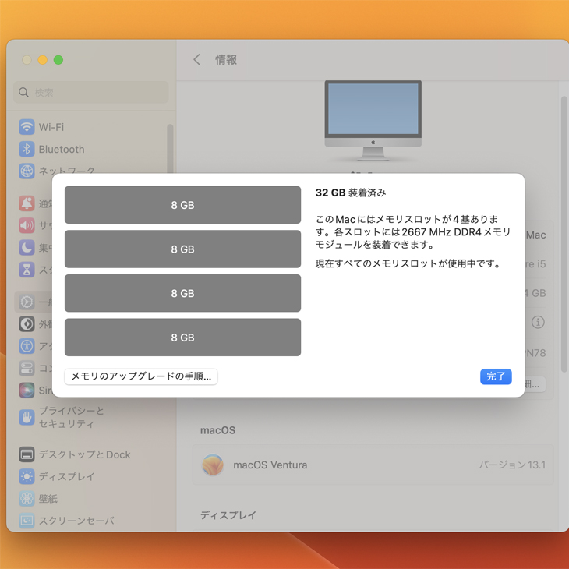The width and height of the screenshot is (569, 569).
Task: Click the 検索 search field
Action: 91,93
